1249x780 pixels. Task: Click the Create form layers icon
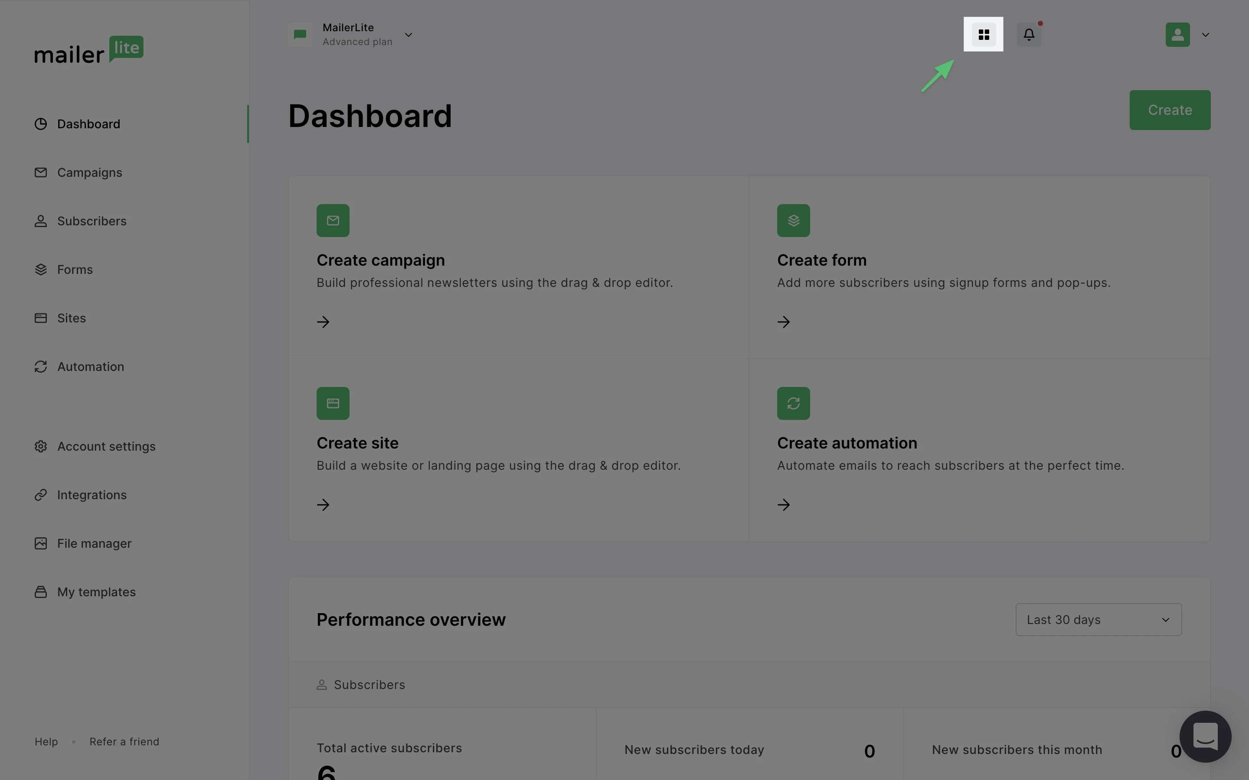click(793, 221)
